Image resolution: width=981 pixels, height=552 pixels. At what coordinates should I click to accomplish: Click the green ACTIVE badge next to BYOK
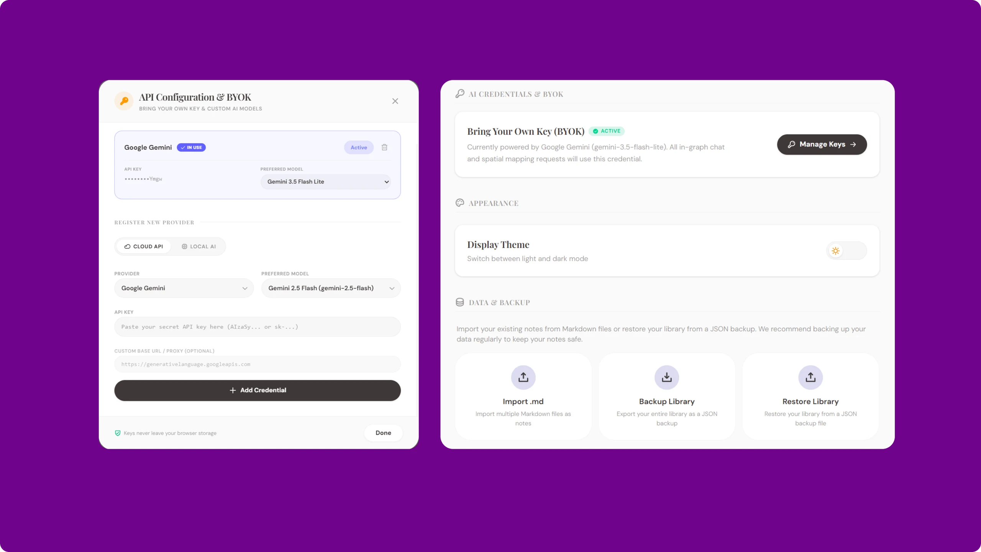tap(607, 131)
